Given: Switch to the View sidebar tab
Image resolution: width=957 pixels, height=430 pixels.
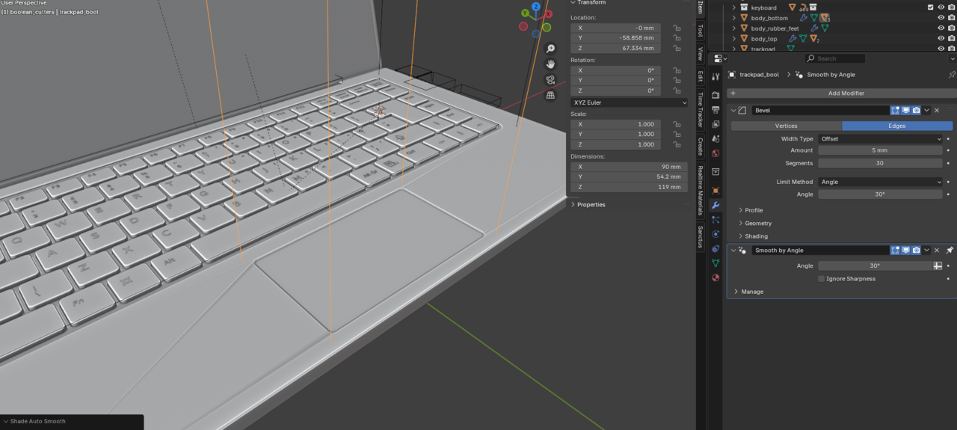Looking at the screenshot, I should pyautogui.click(x=700, y=54).
